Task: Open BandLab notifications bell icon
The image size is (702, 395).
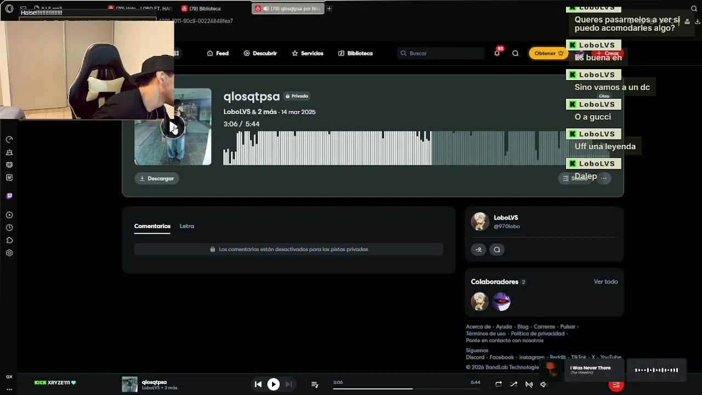Action: [497, 53]
